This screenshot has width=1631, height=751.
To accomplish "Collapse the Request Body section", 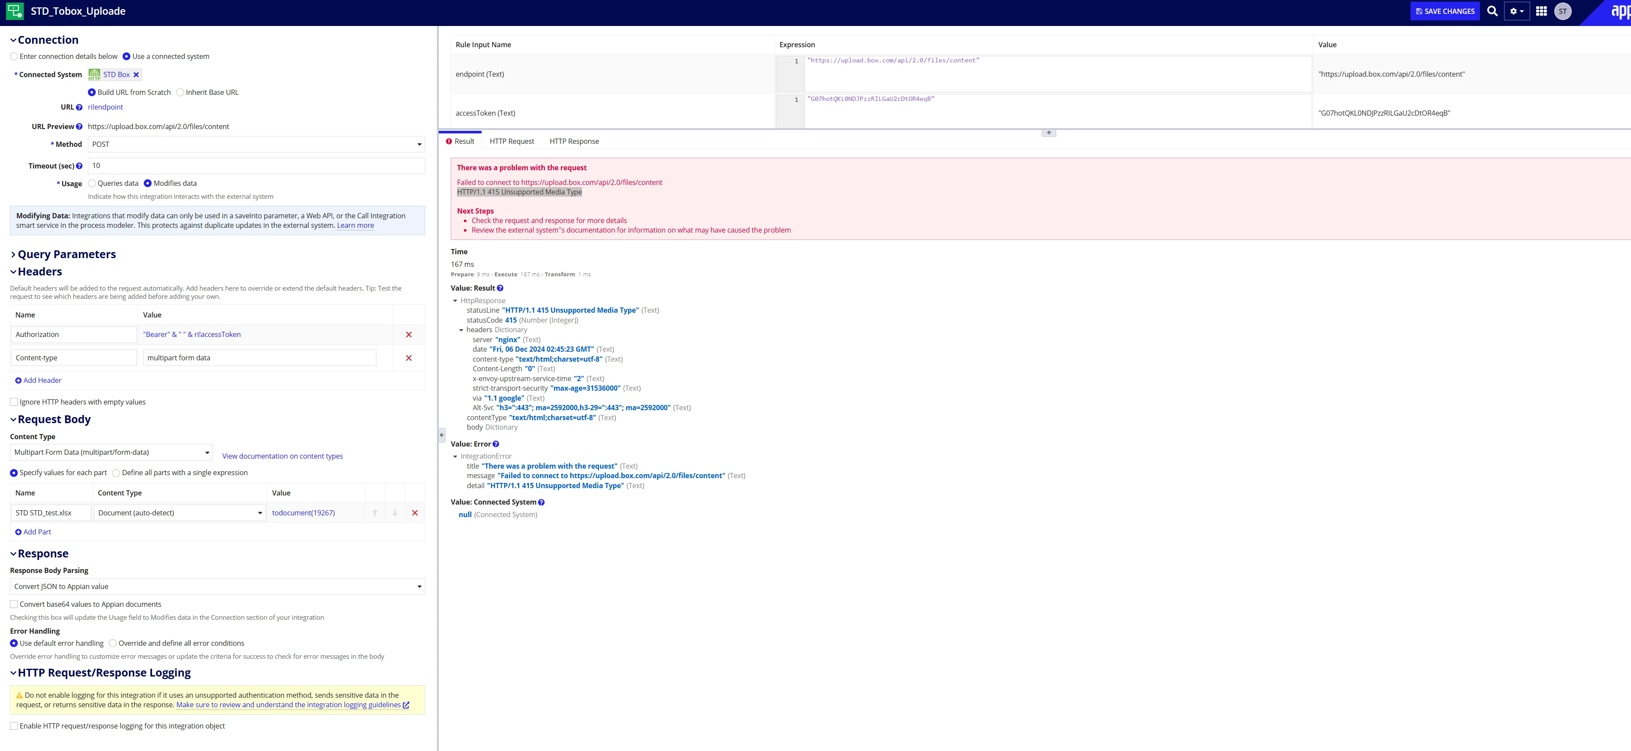I will click(x=13, y=420).
